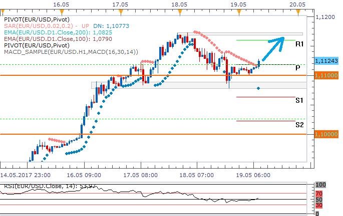Click the orange day marker under 19.05
This screenshot has width=343, height=216.
click(x=239, y=12)
